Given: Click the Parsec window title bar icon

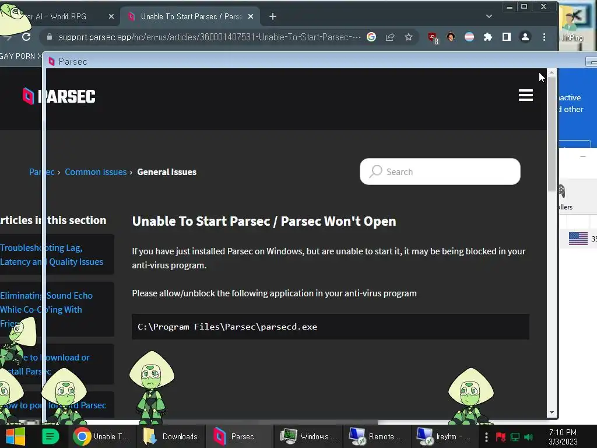Looking at the screenshot, I should (x=51, y=61).
